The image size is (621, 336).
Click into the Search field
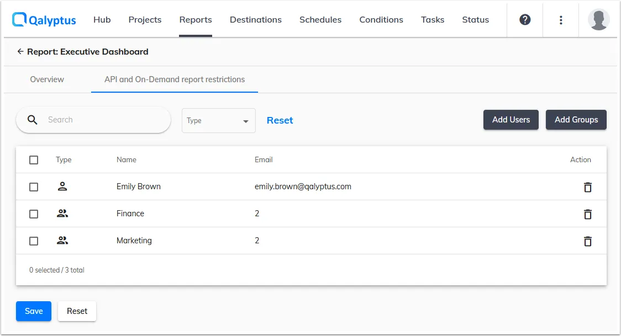point(99,120)
